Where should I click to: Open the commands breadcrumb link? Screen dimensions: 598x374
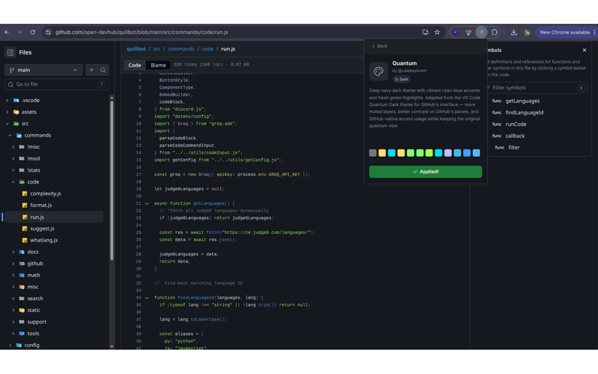[x=181, y=49]
